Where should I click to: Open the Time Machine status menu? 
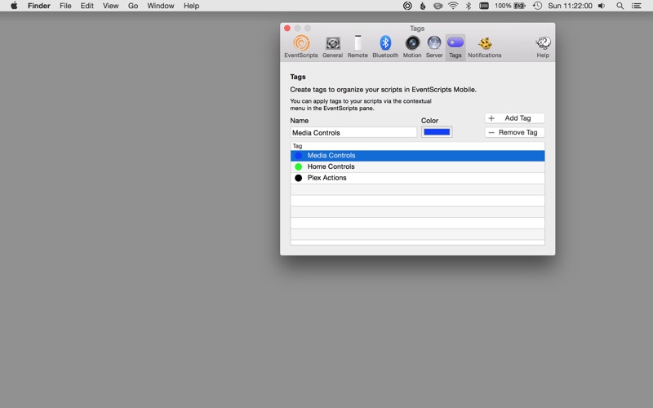tap(537, 6)
